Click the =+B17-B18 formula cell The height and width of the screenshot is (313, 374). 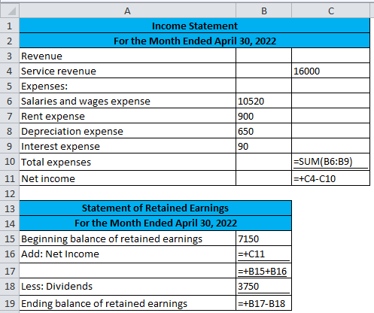pos(263,303)
